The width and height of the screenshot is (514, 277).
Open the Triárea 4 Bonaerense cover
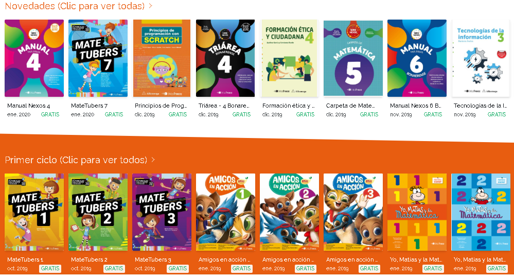[x=225, y=58]
